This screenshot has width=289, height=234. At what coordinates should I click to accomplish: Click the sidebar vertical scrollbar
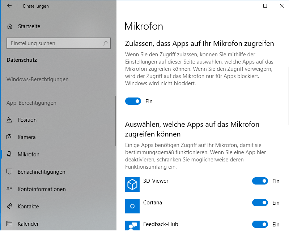[x=115, y=121]
